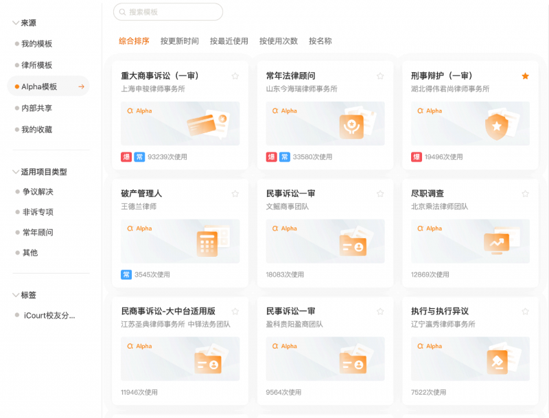This screenshot has width=549, height=418.
Task: Favorite the 破产管理人 template star
Action: point(235,194)
